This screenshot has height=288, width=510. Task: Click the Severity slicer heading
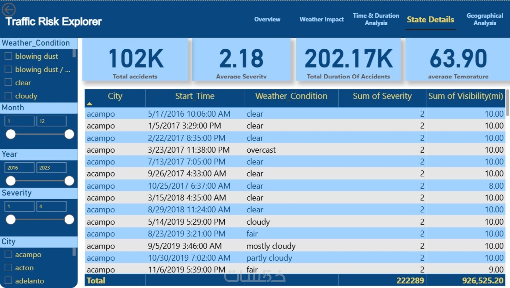pos(17,193)
